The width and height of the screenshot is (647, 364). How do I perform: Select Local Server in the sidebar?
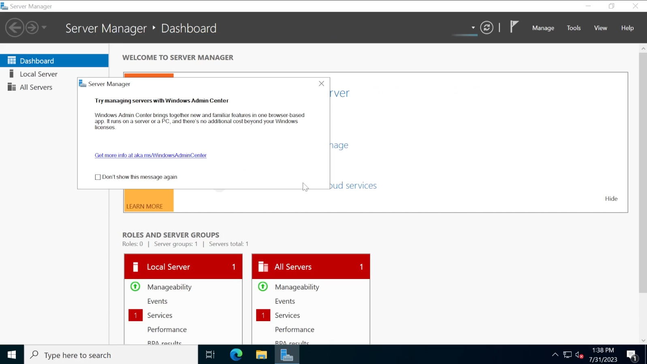[38, 74]
